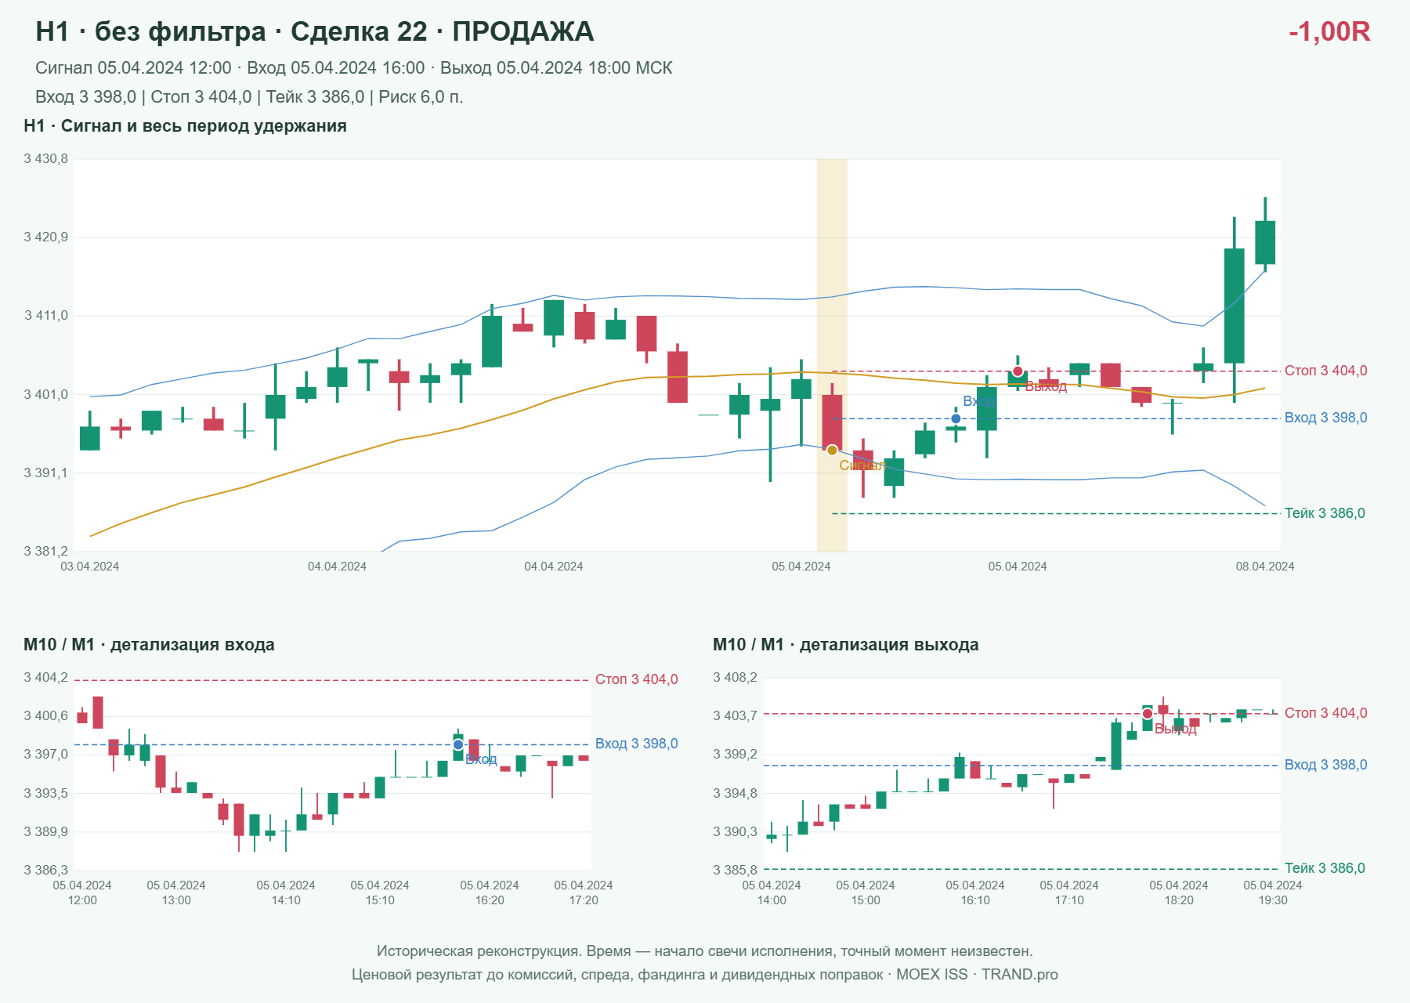
Task: Click the red Выход marker on H1 chart
Action: [x=1018, y=371]
